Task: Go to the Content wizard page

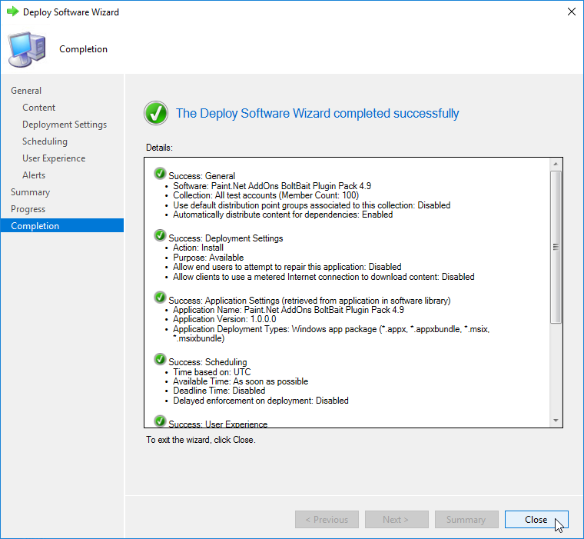Action: coord(38,108)
